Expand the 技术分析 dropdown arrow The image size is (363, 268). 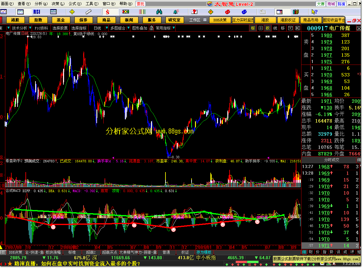[30, 28]
